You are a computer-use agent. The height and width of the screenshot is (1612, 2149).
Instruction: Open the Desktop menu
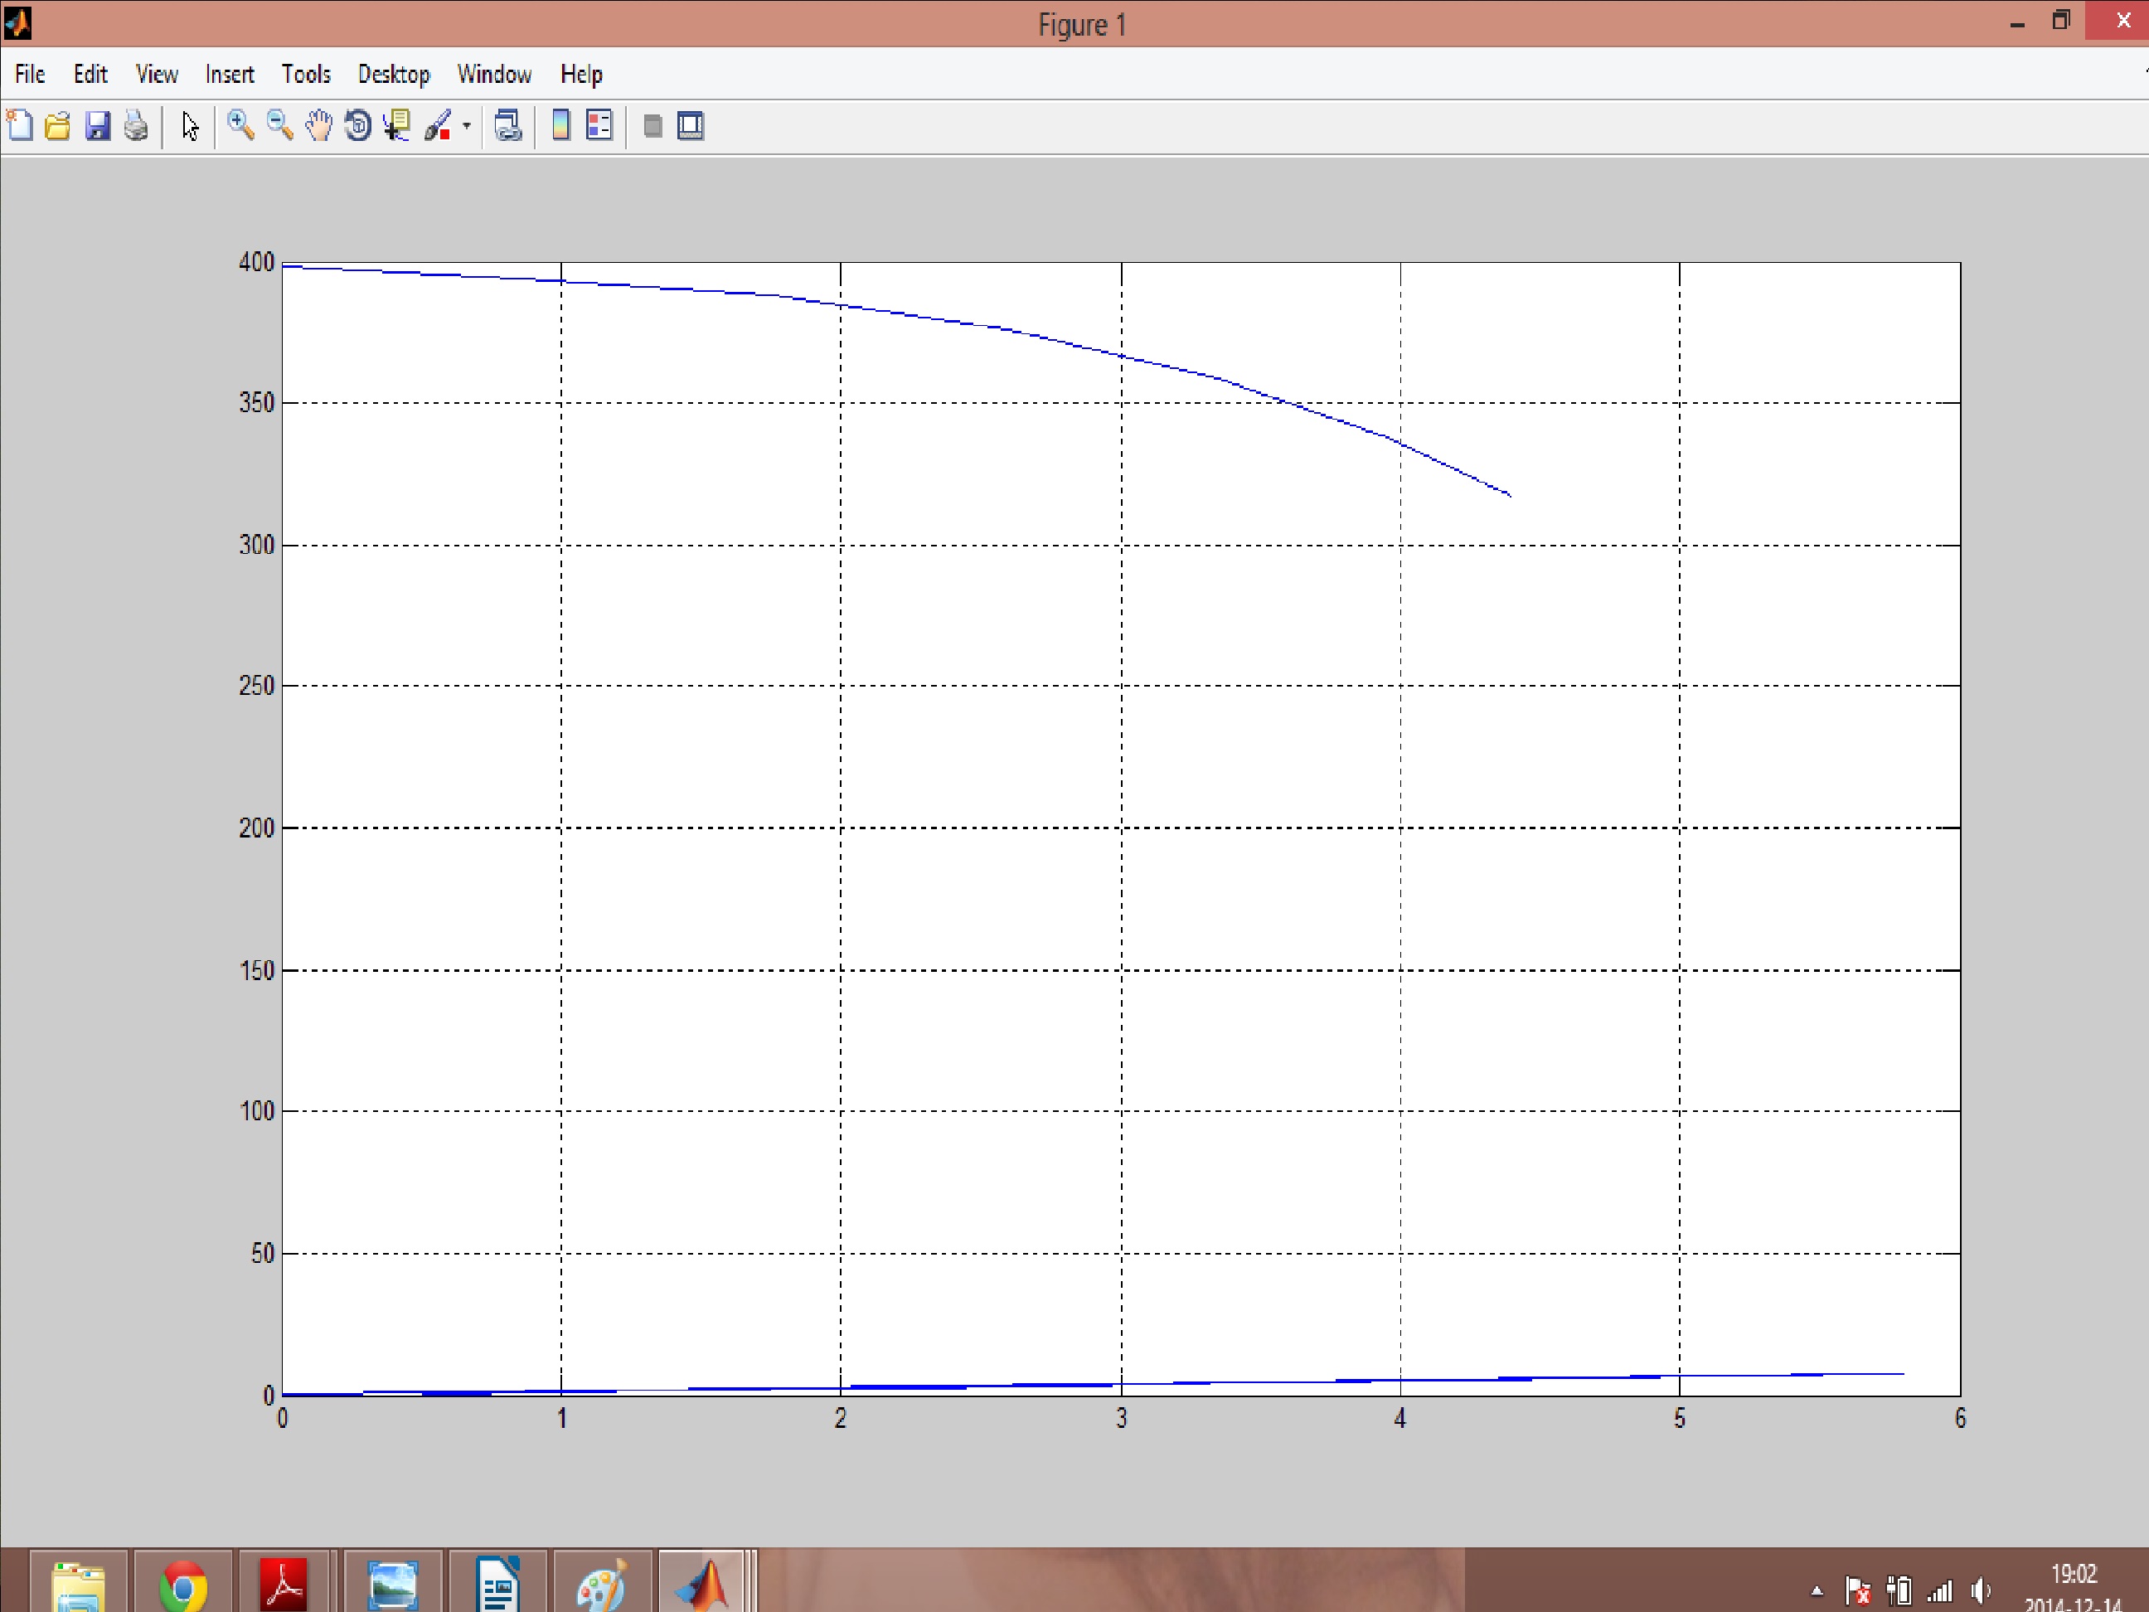pos(394,75)
